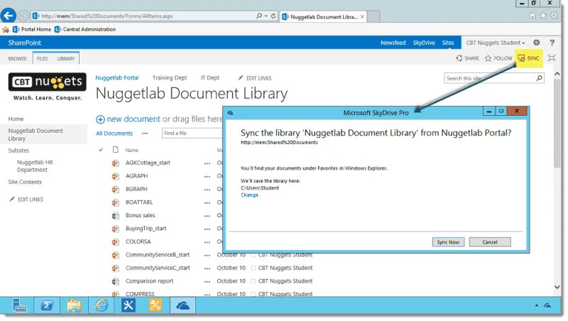This screenshot has width=568, height=321.
Task: Click the Sync Now button
Action: coord(448,242)
